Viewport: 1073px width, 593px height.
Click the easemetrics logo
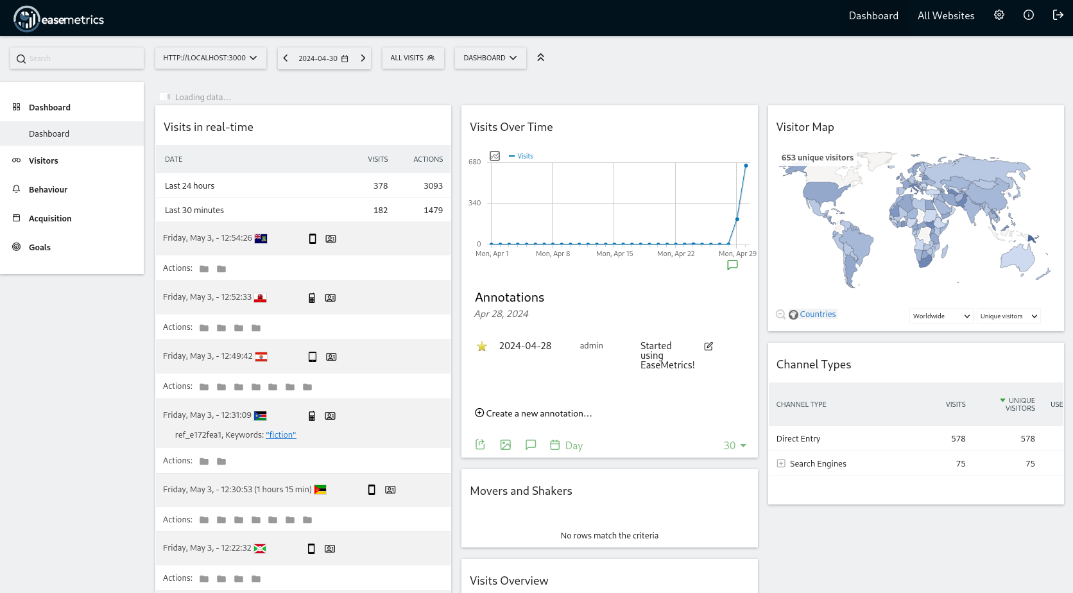[59, 19]
